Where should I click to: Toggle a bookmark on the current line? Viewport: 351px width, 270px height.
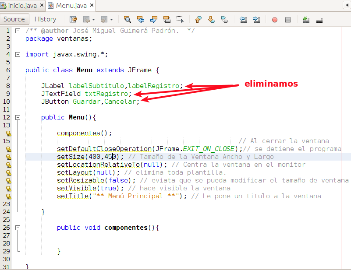(224, 20)
